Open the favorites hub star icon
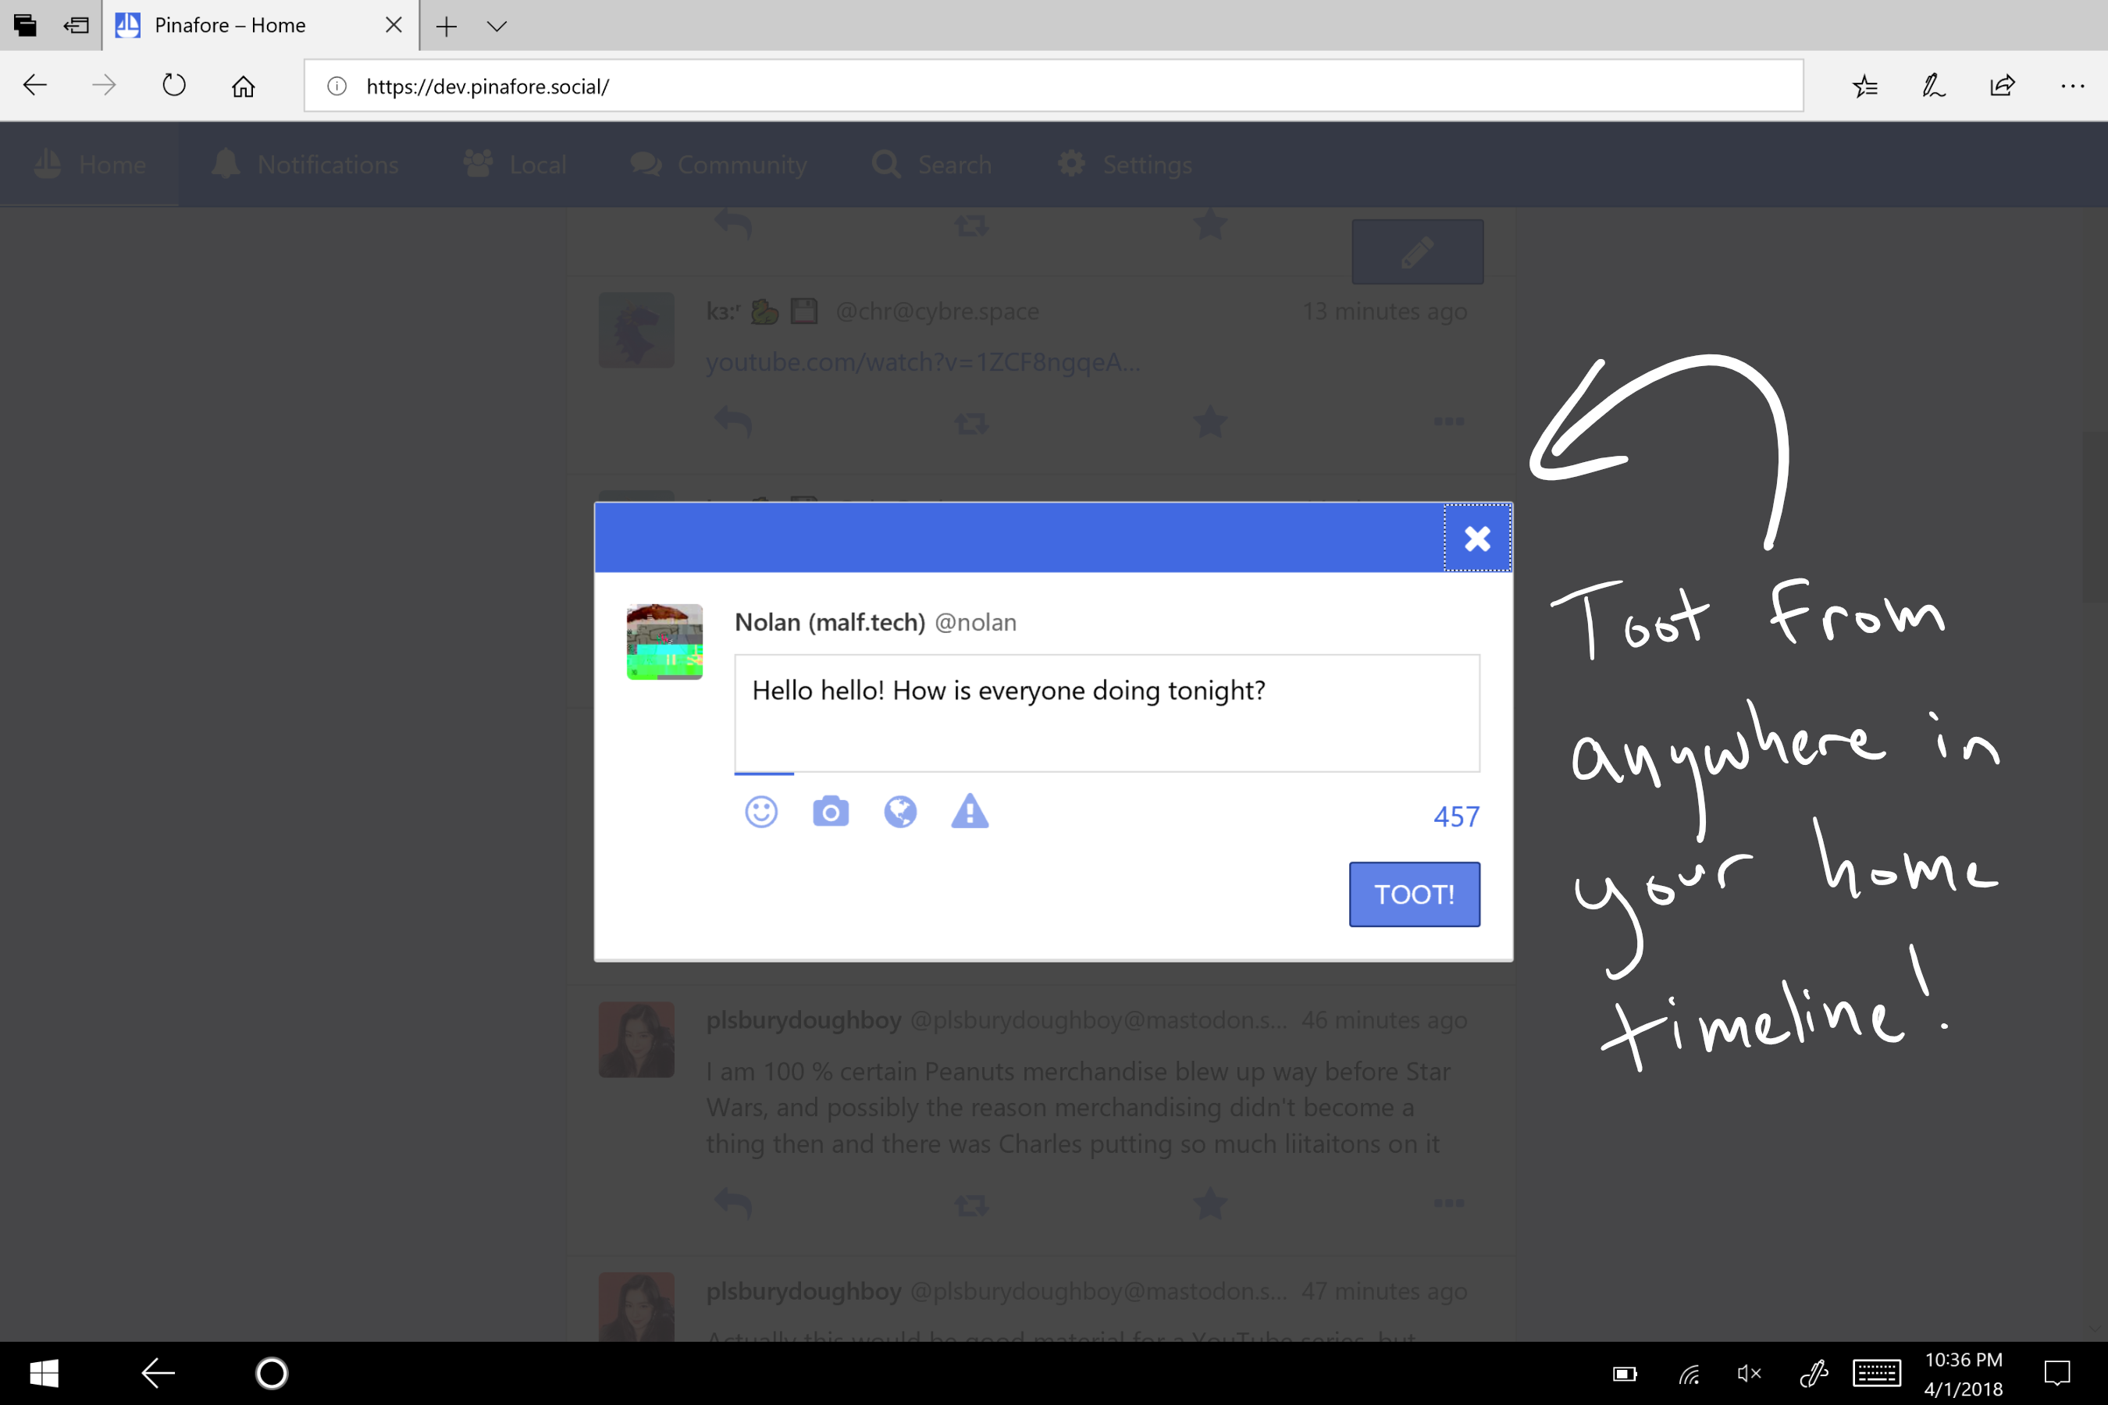The width and height of the screenshot is (2108, 1405). click(x=1865, y=86)
